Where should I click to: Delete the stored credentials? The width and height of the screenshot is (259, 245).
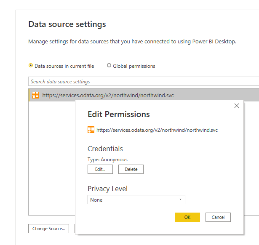(131, 169)
